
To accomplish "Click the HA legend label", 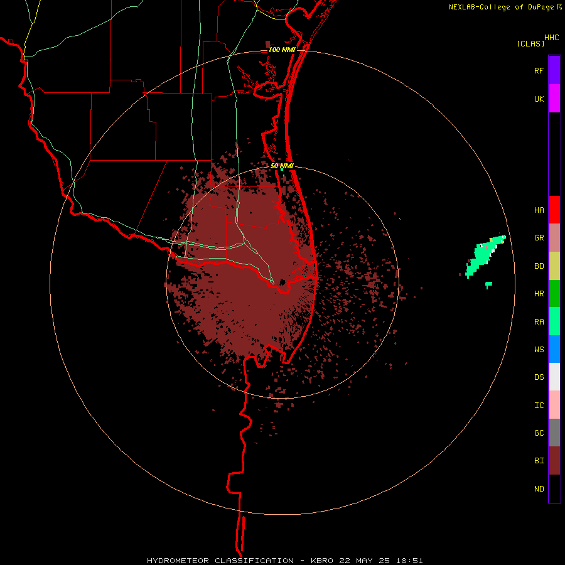I will (x=539, y=210).
